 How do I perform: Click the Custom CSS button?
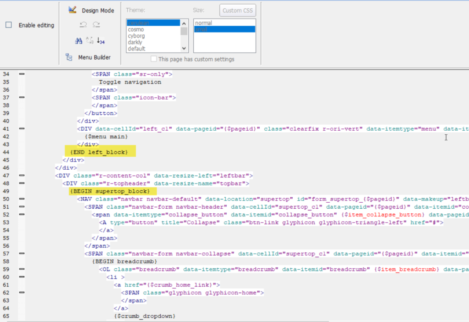pyautogui.click(x=238, y=10)
